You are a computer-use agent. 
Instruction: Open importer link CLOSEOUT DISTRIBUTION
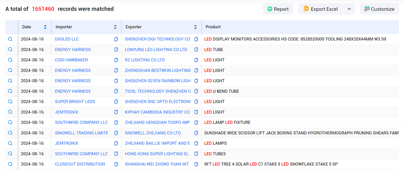pyautogui.click(x=80, y=164)
